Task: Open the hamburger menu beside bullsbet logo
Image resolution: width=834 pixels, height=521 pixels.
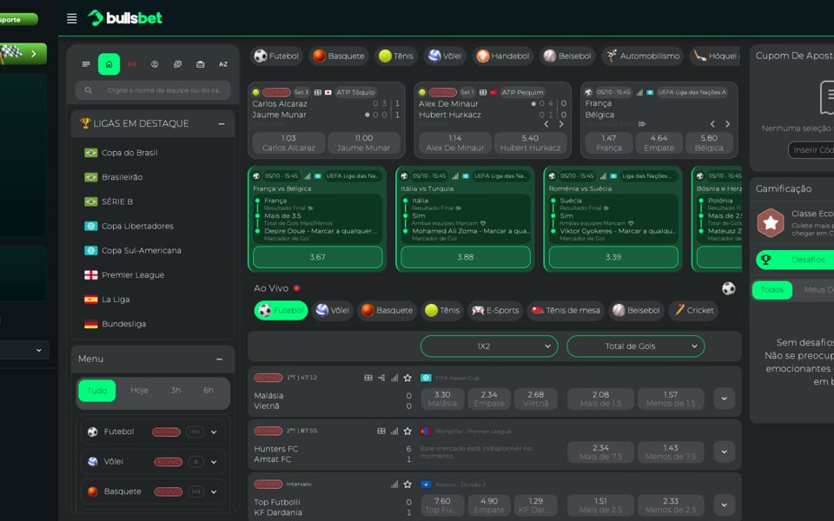Action: click(x=72, y=18)
